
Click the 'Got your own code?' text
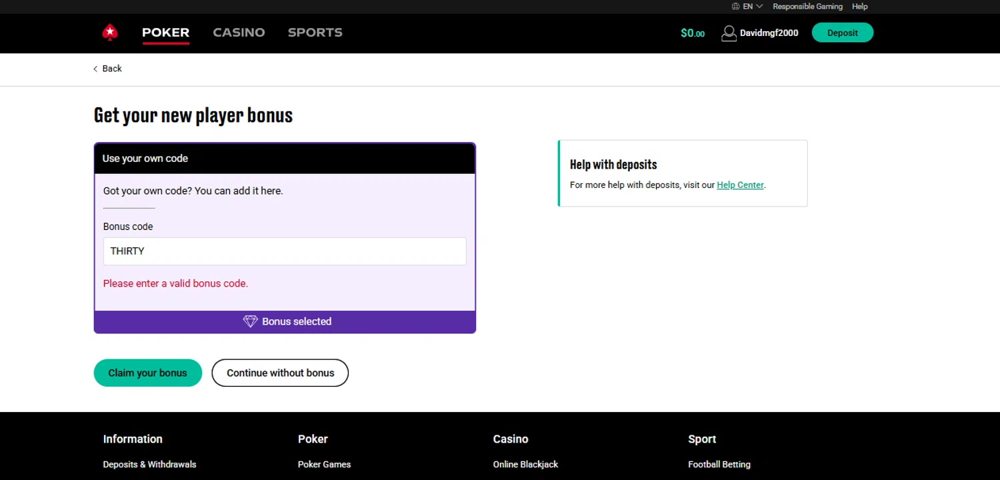click(193, 191)
